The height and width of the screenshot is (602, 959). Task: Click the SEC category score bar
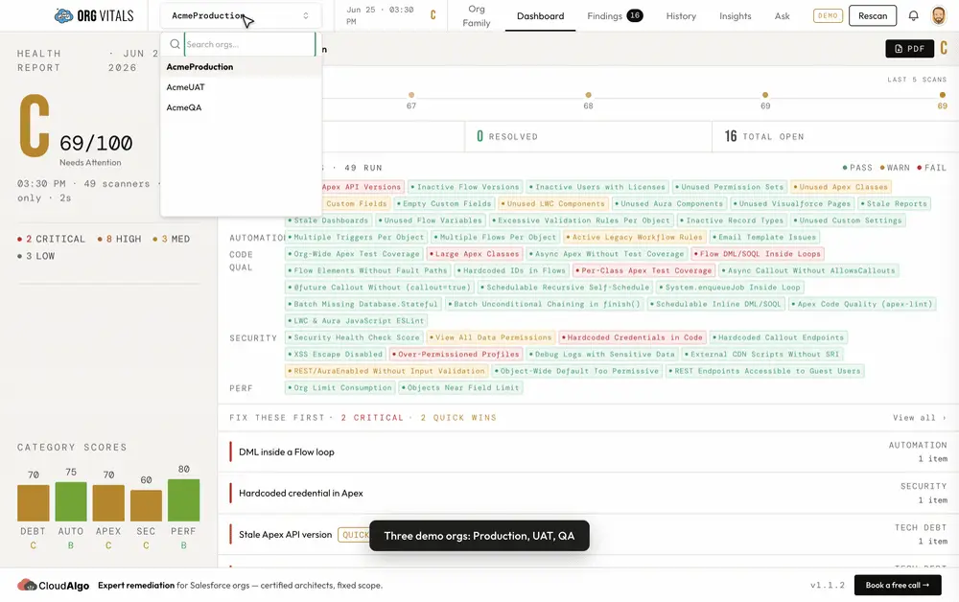[146, 506]
